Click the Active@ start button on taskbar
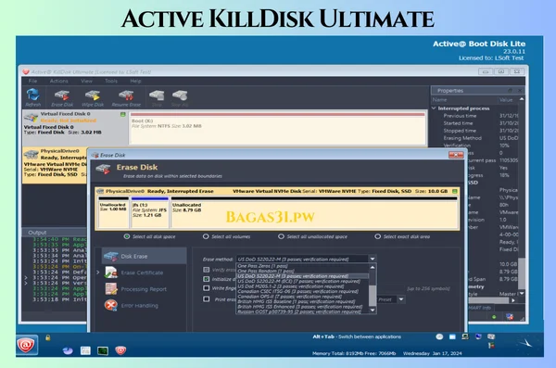 tap(27, 345)
